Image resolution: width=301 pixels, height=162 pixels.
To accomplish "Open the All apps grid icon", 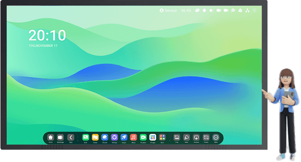I will coord(153,138).
